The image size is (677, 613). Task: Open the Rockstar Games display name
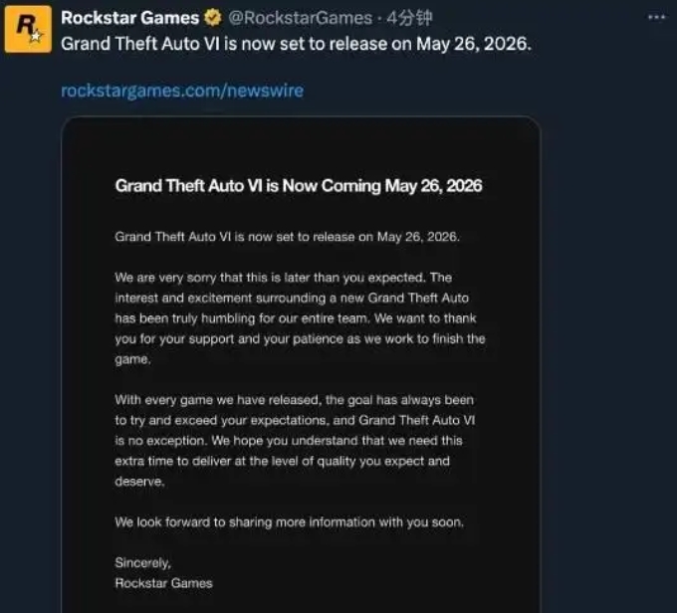[x=130, y=18]
